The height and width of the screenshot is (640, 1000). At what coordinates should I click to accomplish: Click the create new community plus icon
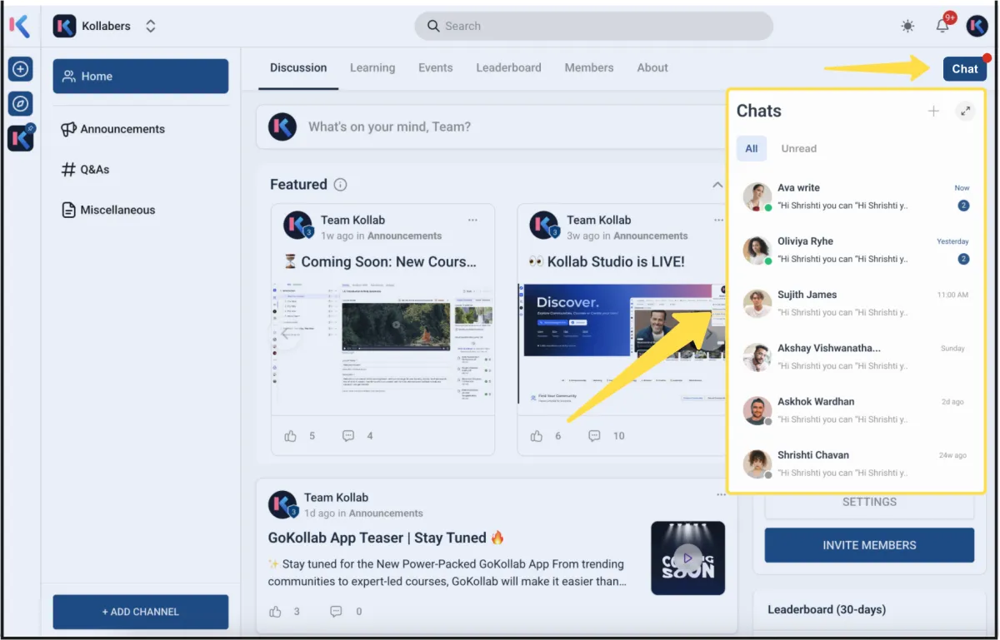point(21,69)
